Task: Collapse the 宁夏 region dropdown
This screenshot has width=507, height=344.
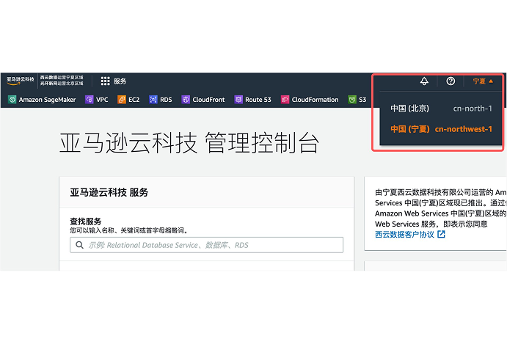Action: point(483,81)
